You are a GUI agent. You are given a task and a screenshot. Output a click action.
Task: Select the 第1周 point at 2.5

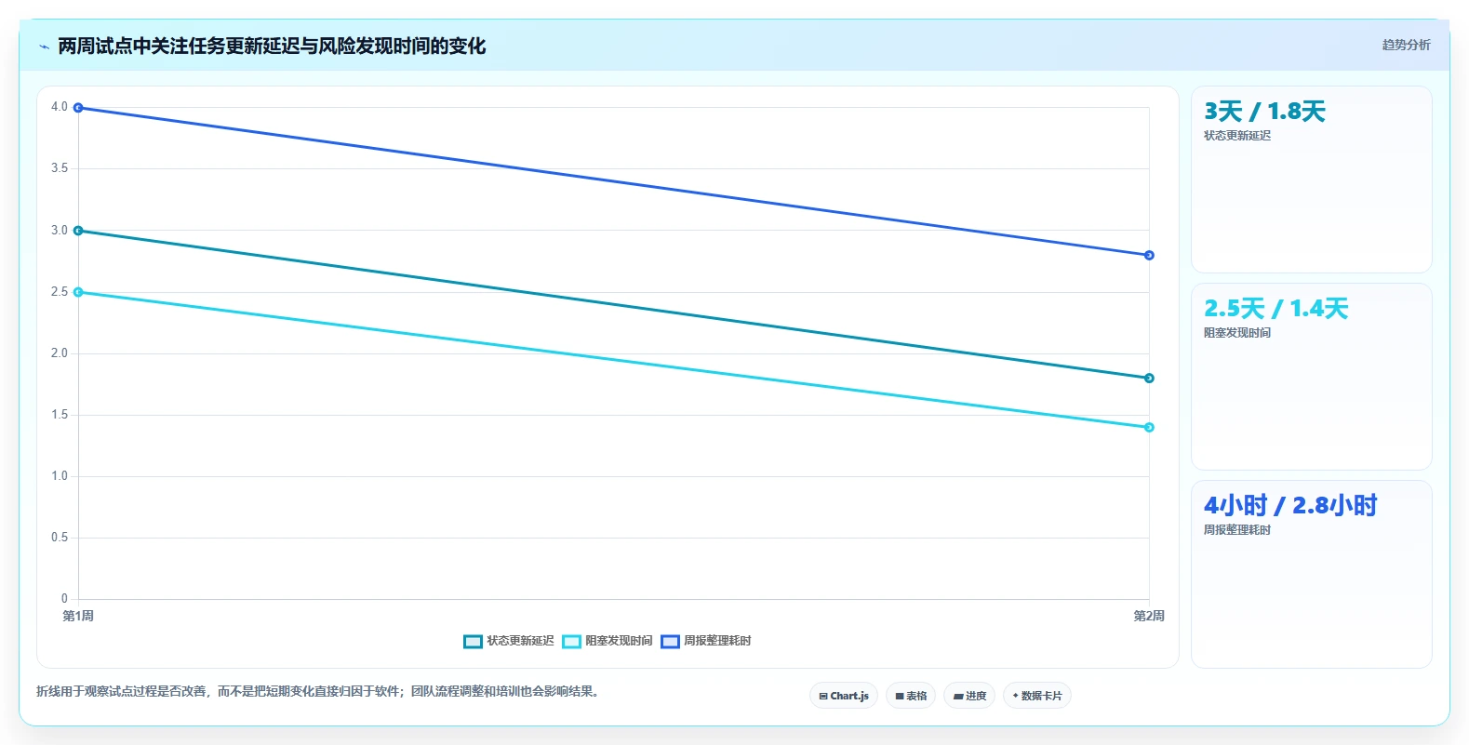78,292
